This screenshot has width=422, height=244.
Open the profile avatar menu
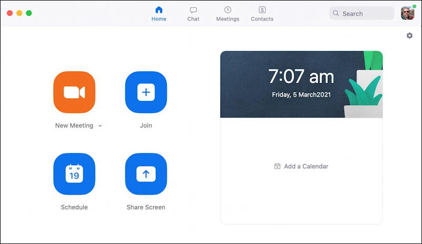coord(407,13)
